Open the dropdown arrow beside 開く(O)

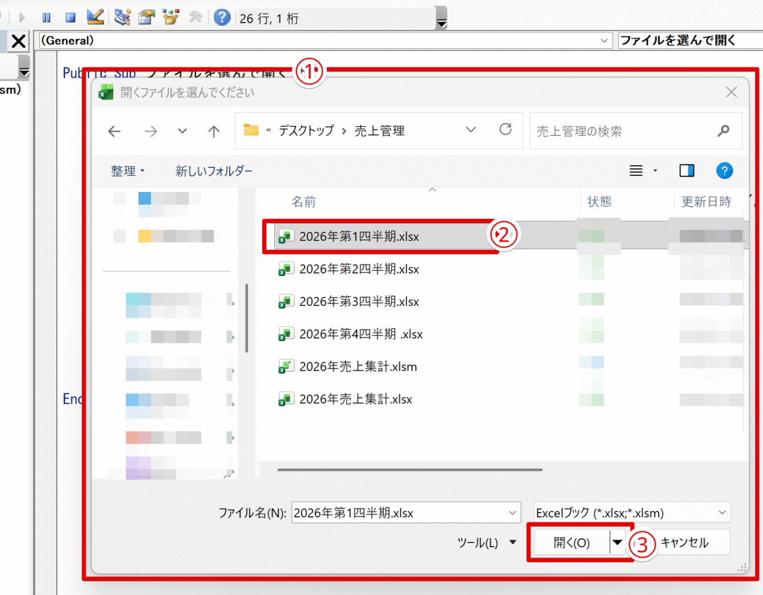pyautogui.click(x=618, y=543)
